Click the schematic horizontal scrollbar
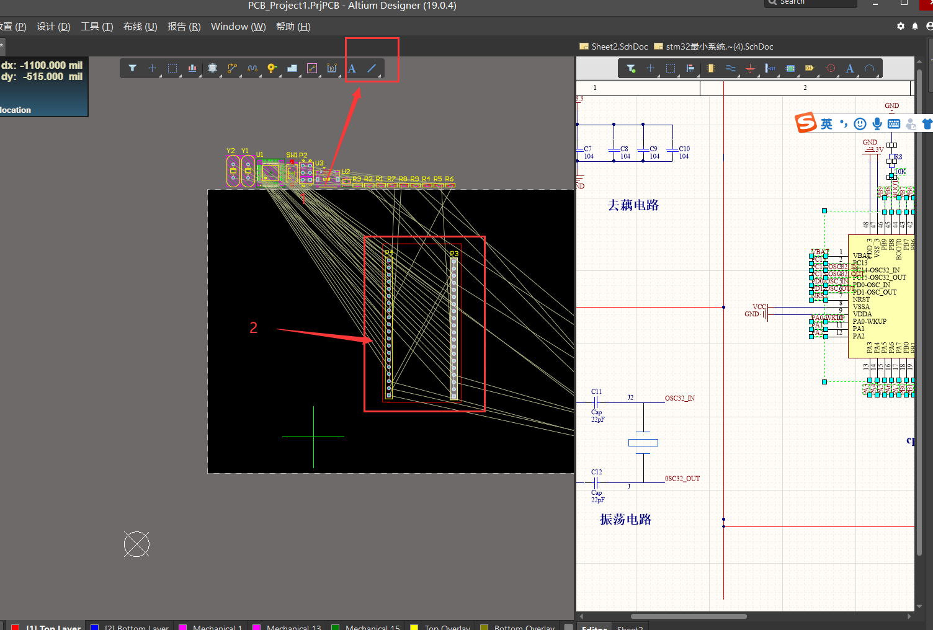The height and width of the screenshot is (630, 933). [689, 616]
